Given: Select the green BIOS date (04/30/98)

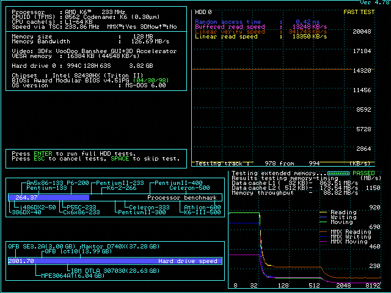Looking at the screenshot, I should 151,81.
